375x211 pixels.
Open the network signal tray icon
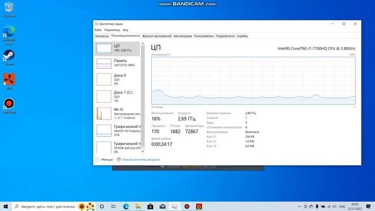(329, 206)
